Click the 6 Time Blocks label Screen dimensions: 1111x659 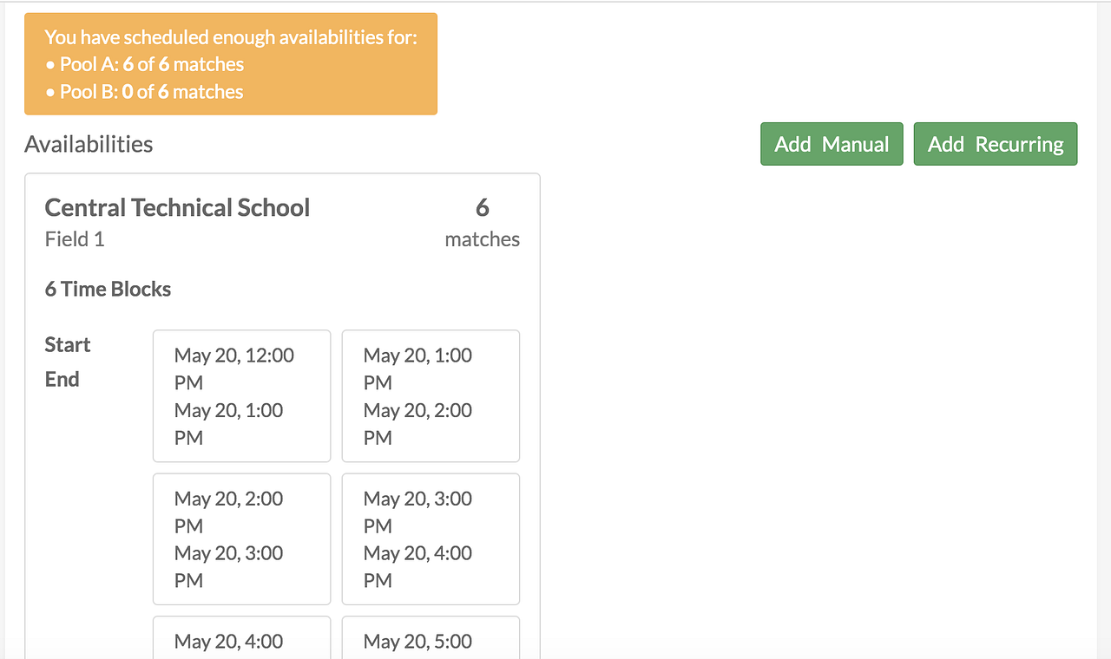(108, 289)
